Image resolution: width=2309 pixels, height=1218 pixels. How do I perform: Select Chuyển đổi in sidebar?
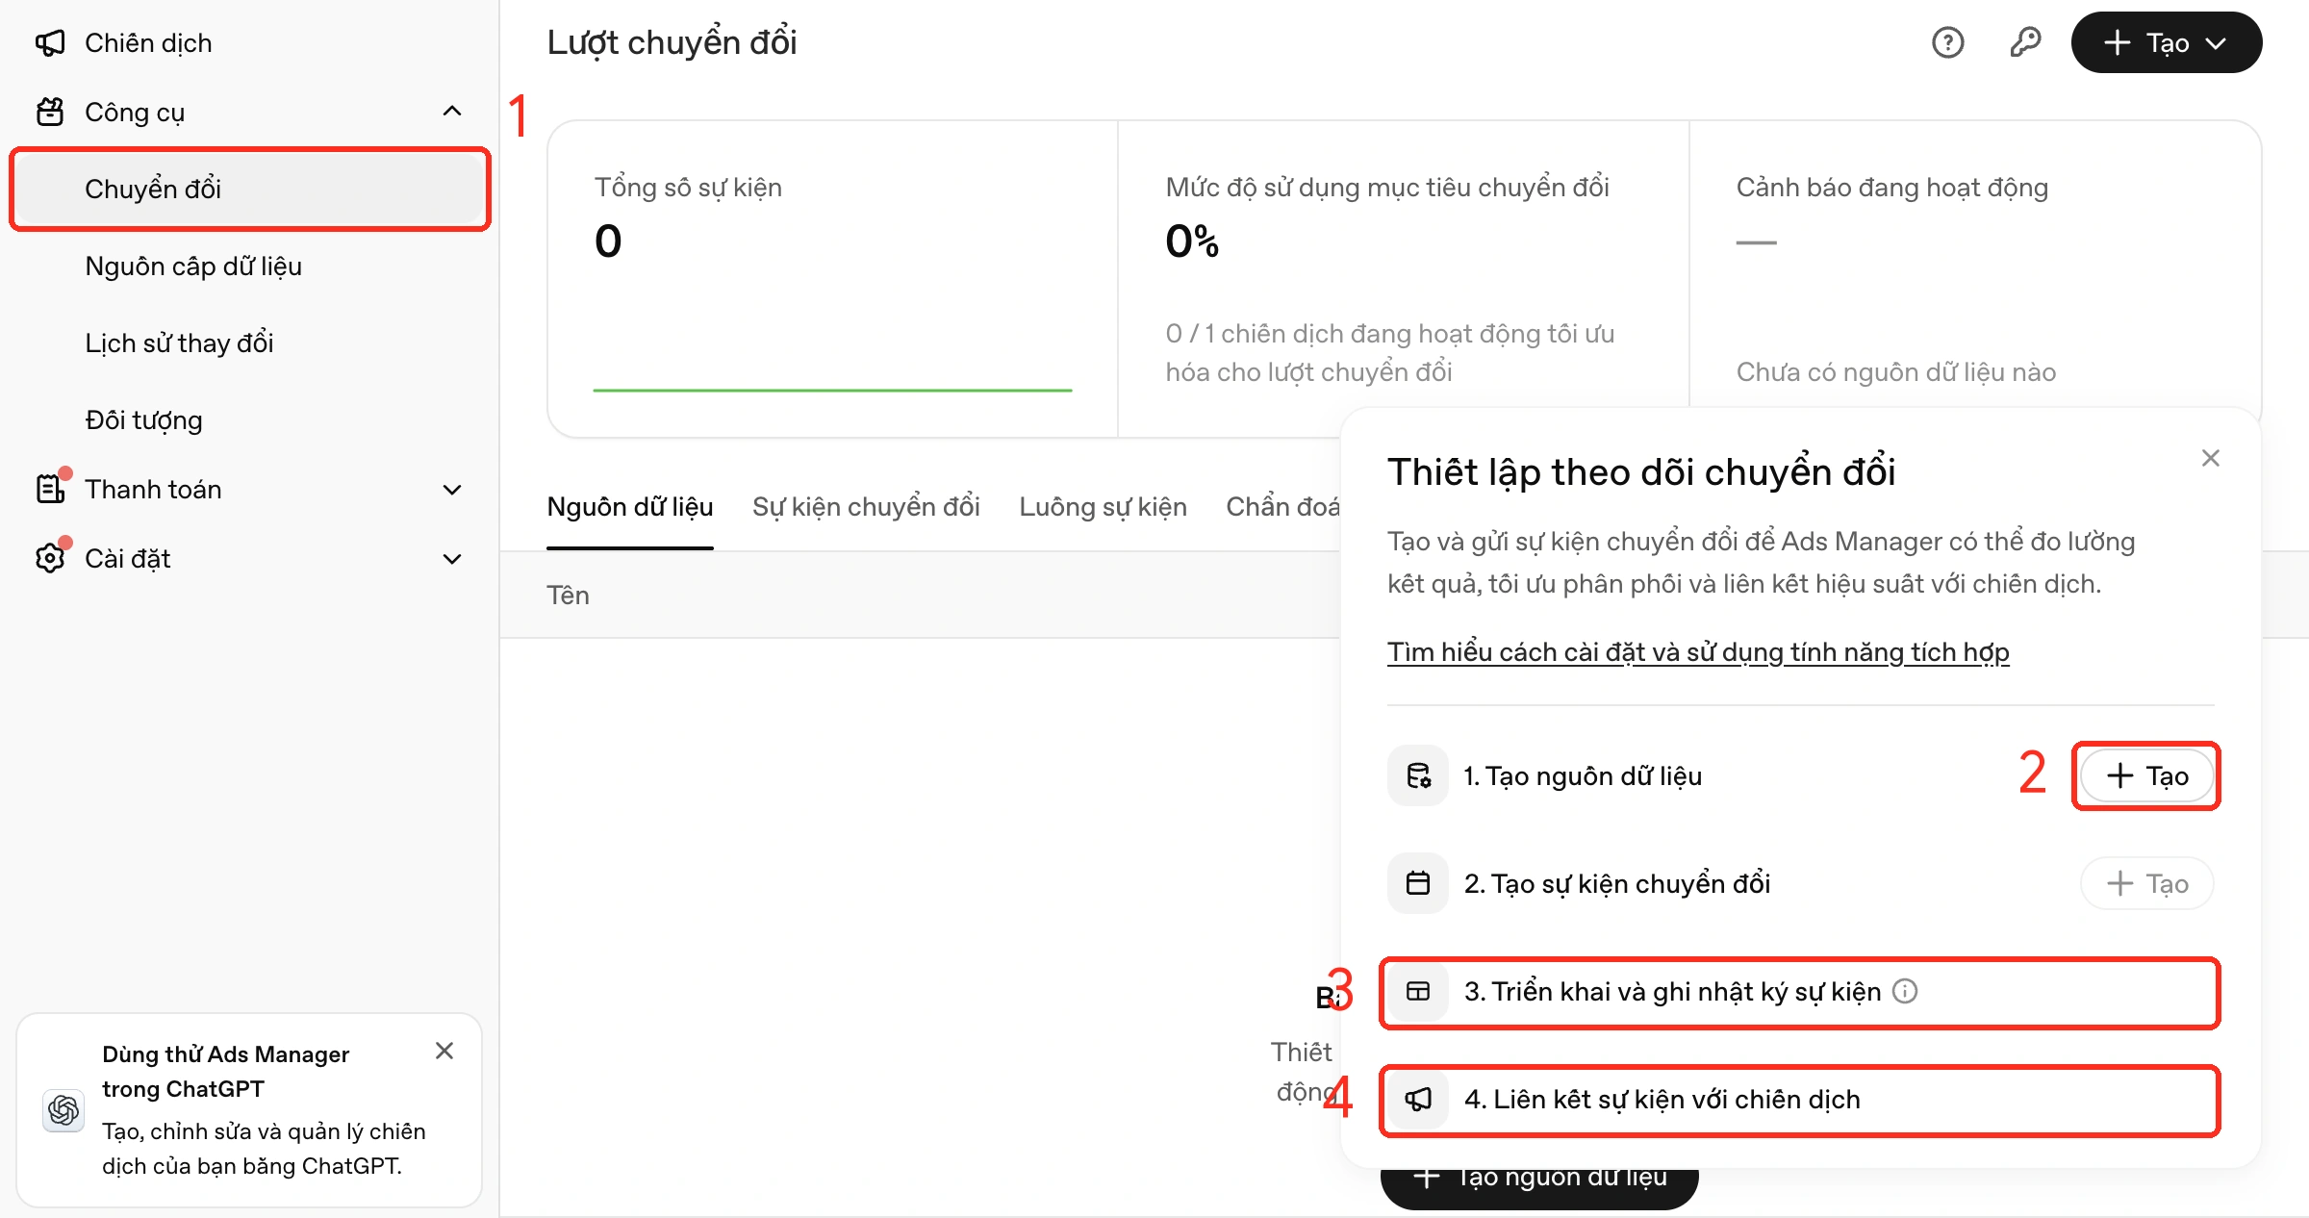click(250, 189)
